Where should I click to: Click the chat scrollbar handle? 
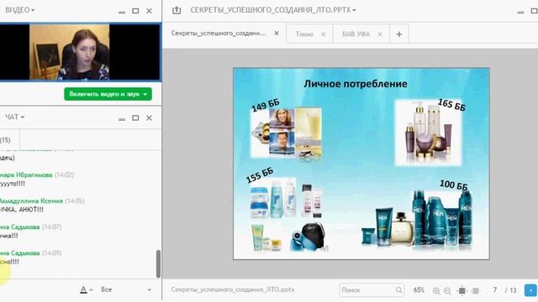158,263
